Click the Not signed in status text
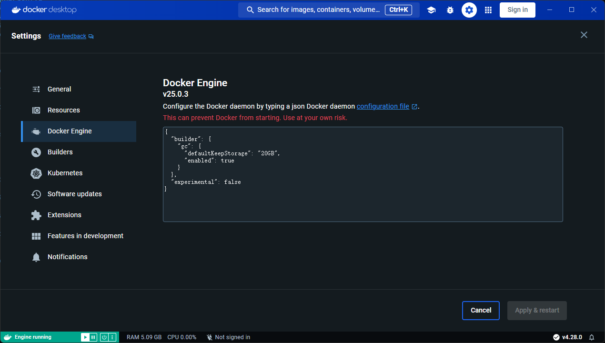 tap(232, 337)
